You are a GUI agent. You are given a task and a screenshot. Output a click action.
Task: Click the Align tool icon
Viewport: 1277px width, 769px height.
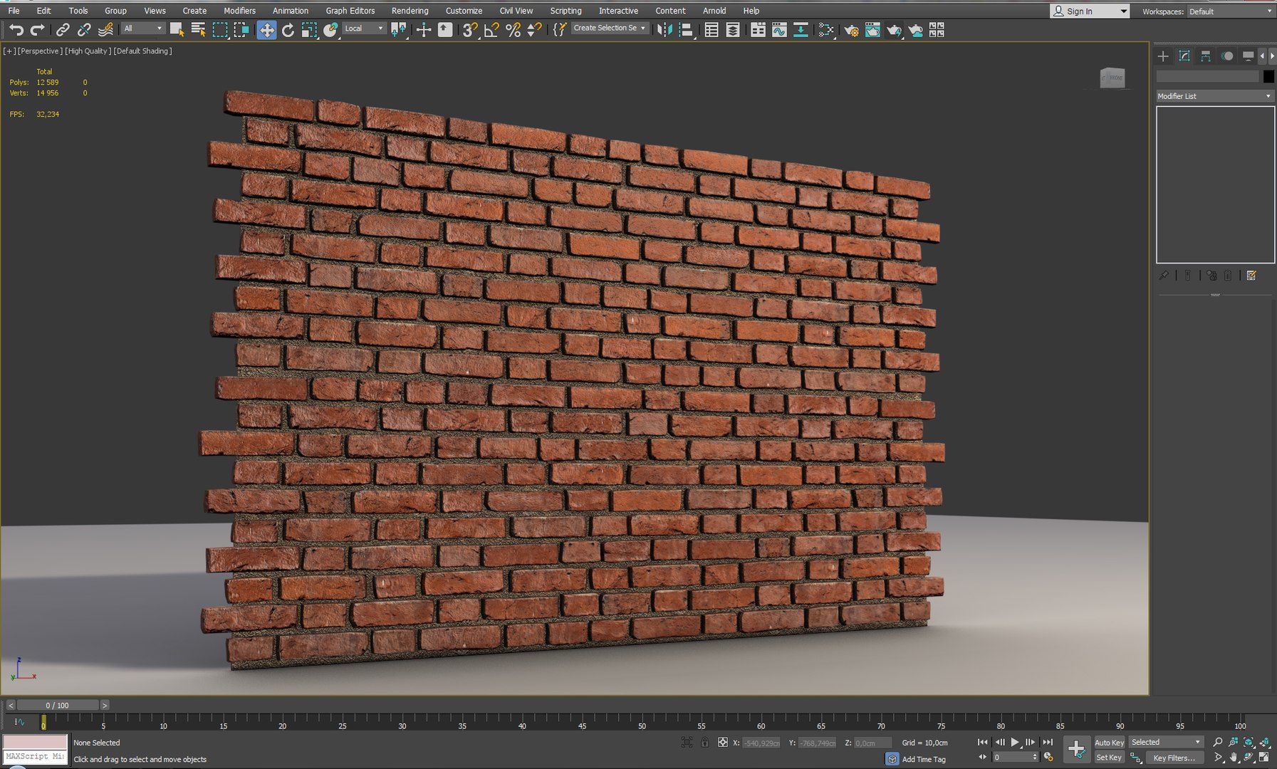click(x=686, y=29)
